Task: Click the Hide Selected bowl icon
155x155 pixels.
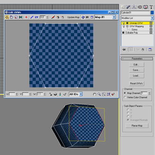Action: (x=55, y=94)
